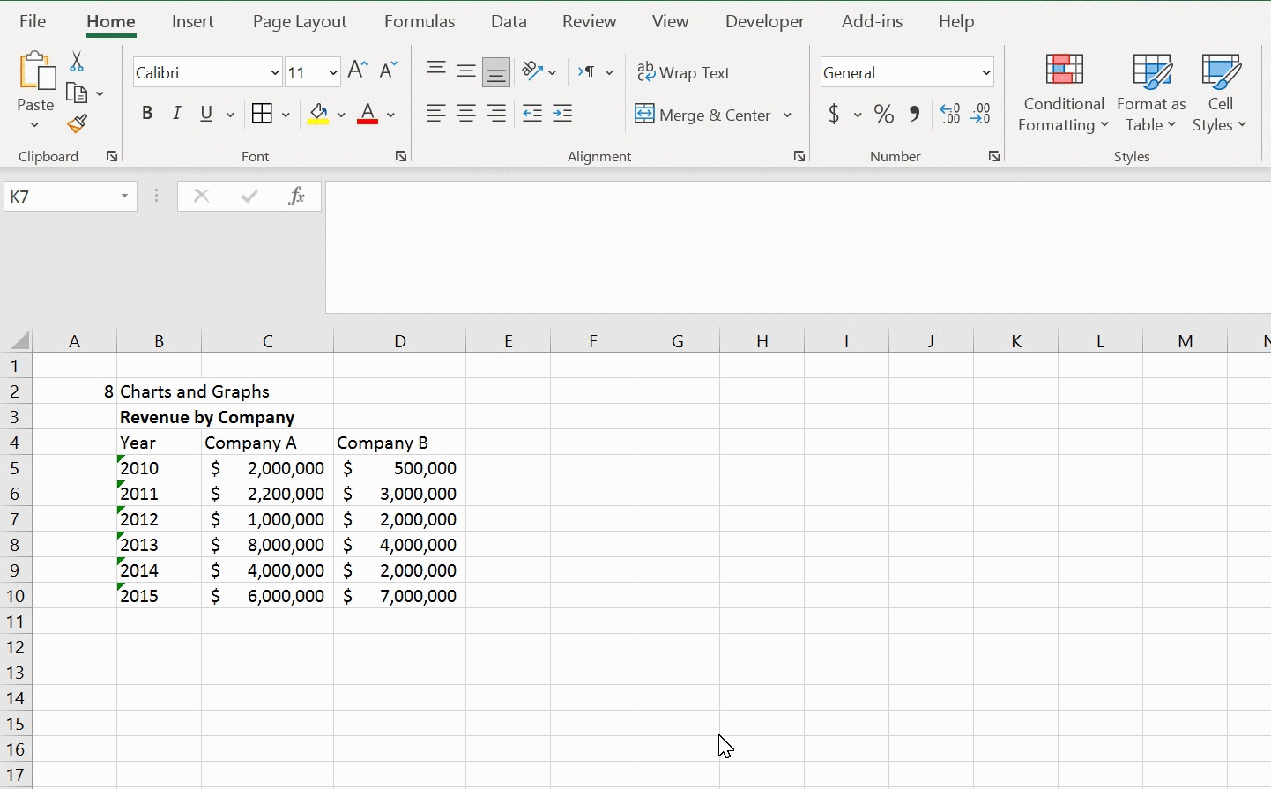Expand the General number format dropdown
This screenshot has width=1271, height=789.
(985, 72)
